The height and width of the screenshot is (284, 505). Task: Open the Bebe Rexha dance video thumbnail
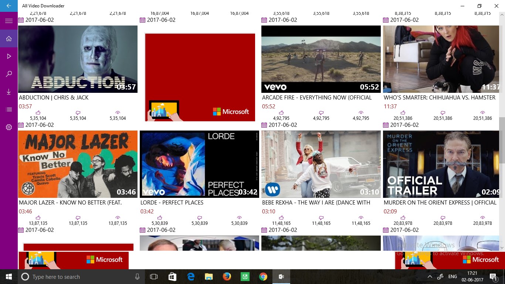(321, 164)
